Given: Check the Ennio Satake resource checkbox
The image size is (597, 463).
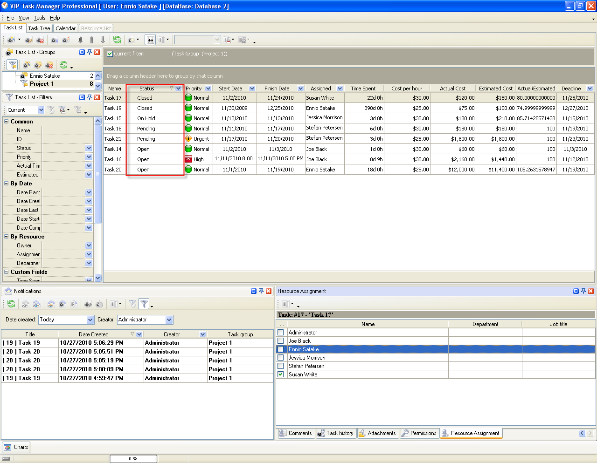Looking at the screenshot, I should (x=281, y=349).
